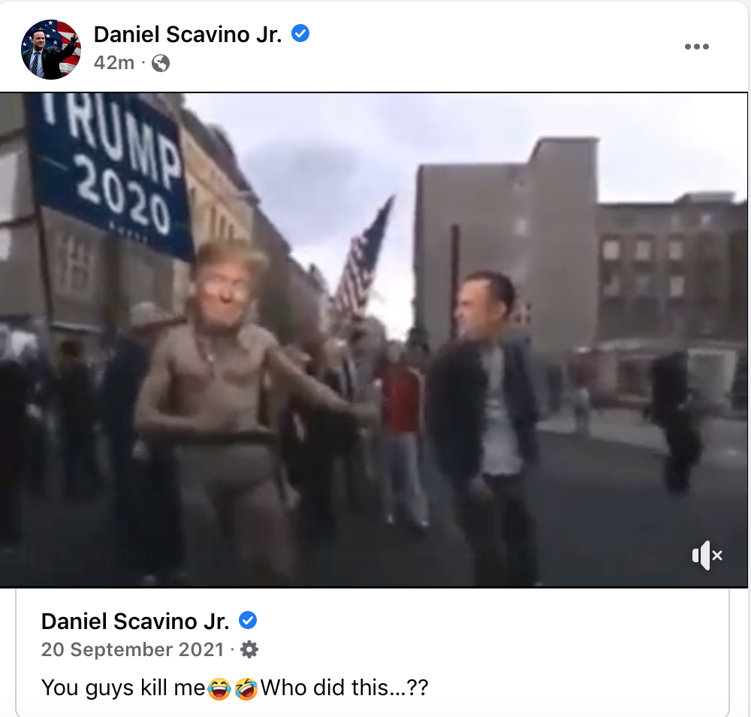
Task: Open the shared post's Daniel Scavino Jr. name
Action: [x=135, y=622]
